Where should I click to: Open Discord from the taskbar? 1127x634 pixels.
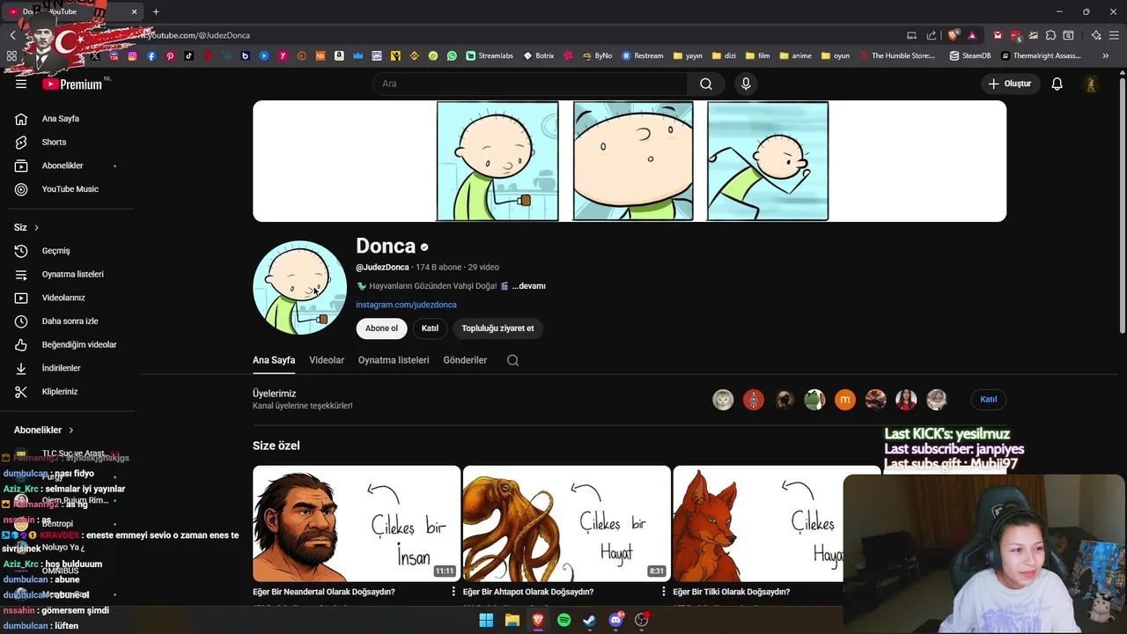tap(615, 620)
